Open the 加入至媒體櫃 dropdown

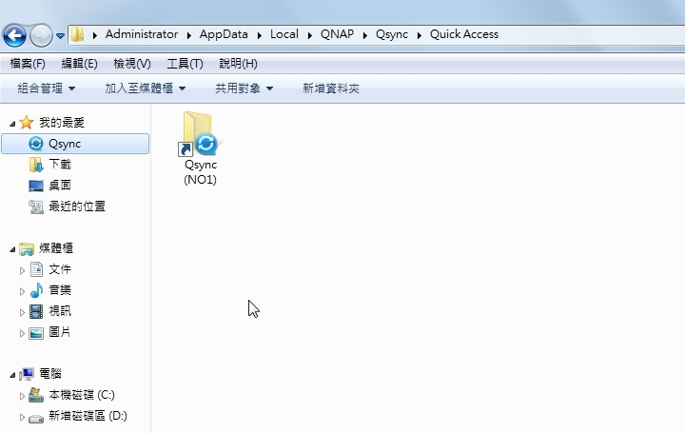145,89
